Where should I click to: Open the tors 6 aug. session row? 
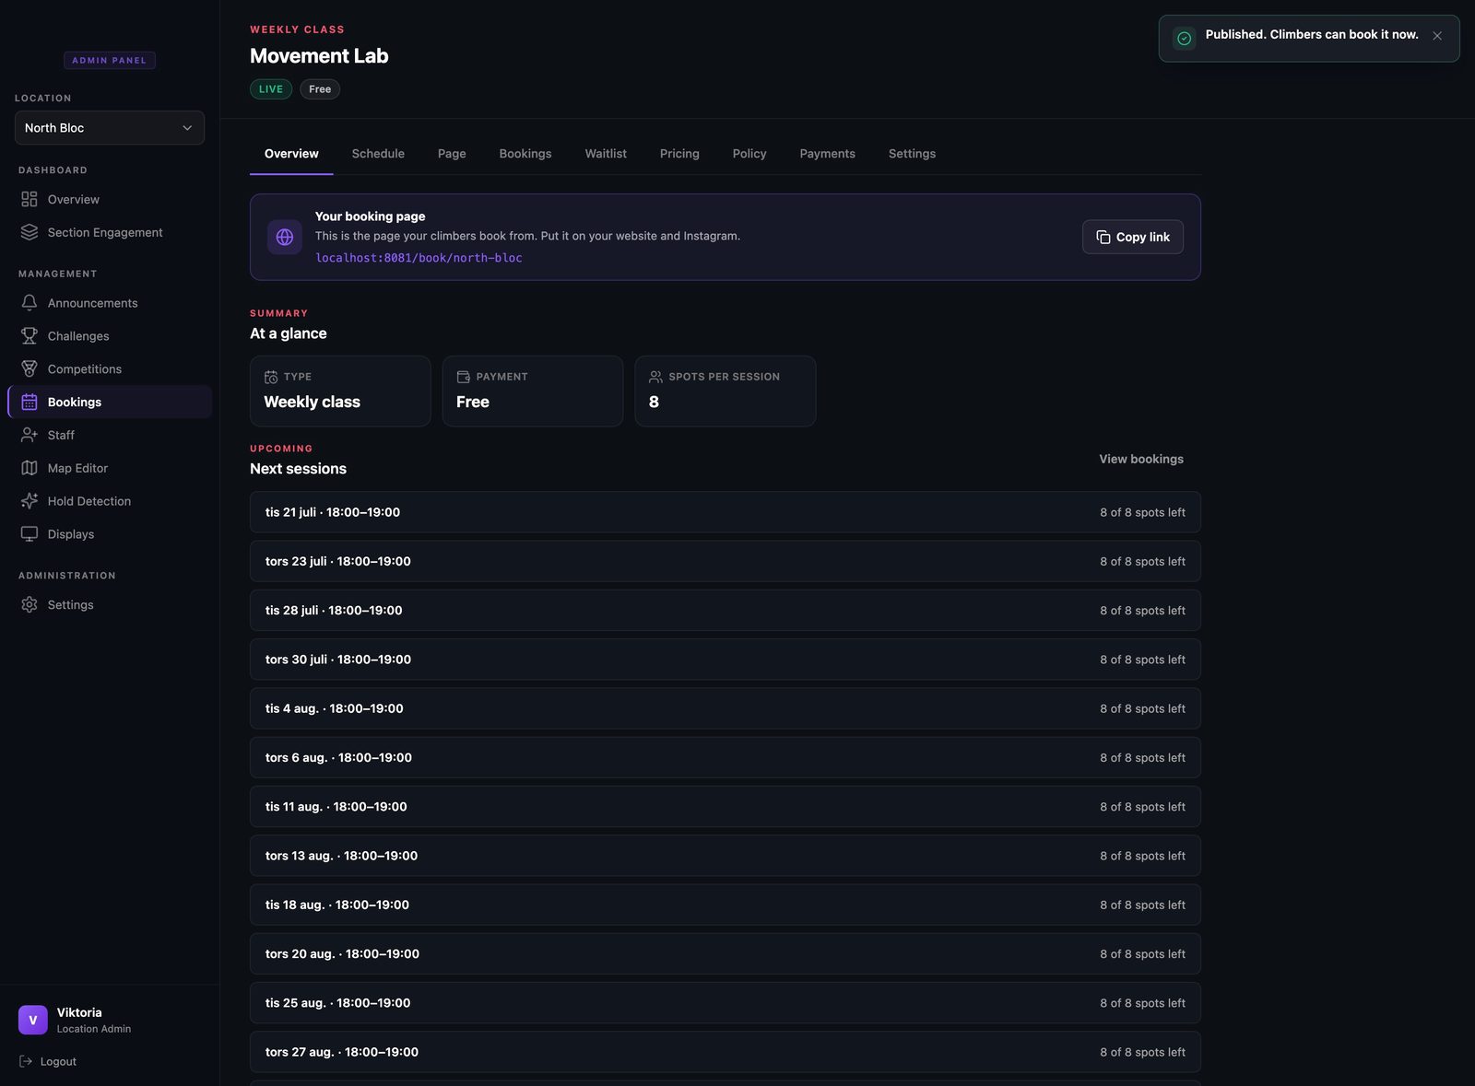coord(726,757)
